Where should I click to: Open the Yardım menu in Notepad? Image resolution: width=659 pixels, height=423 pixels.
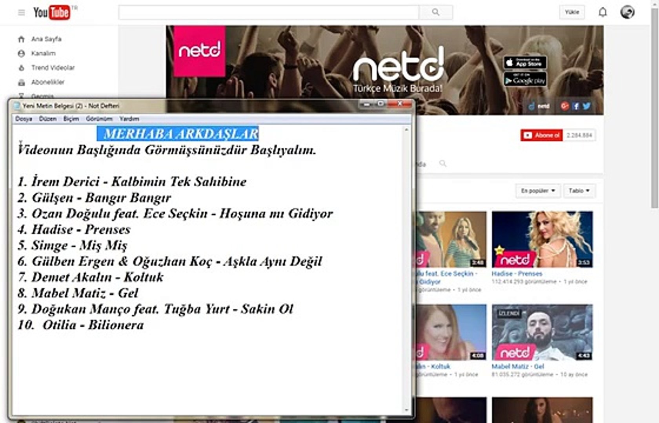tap(129, 119)
